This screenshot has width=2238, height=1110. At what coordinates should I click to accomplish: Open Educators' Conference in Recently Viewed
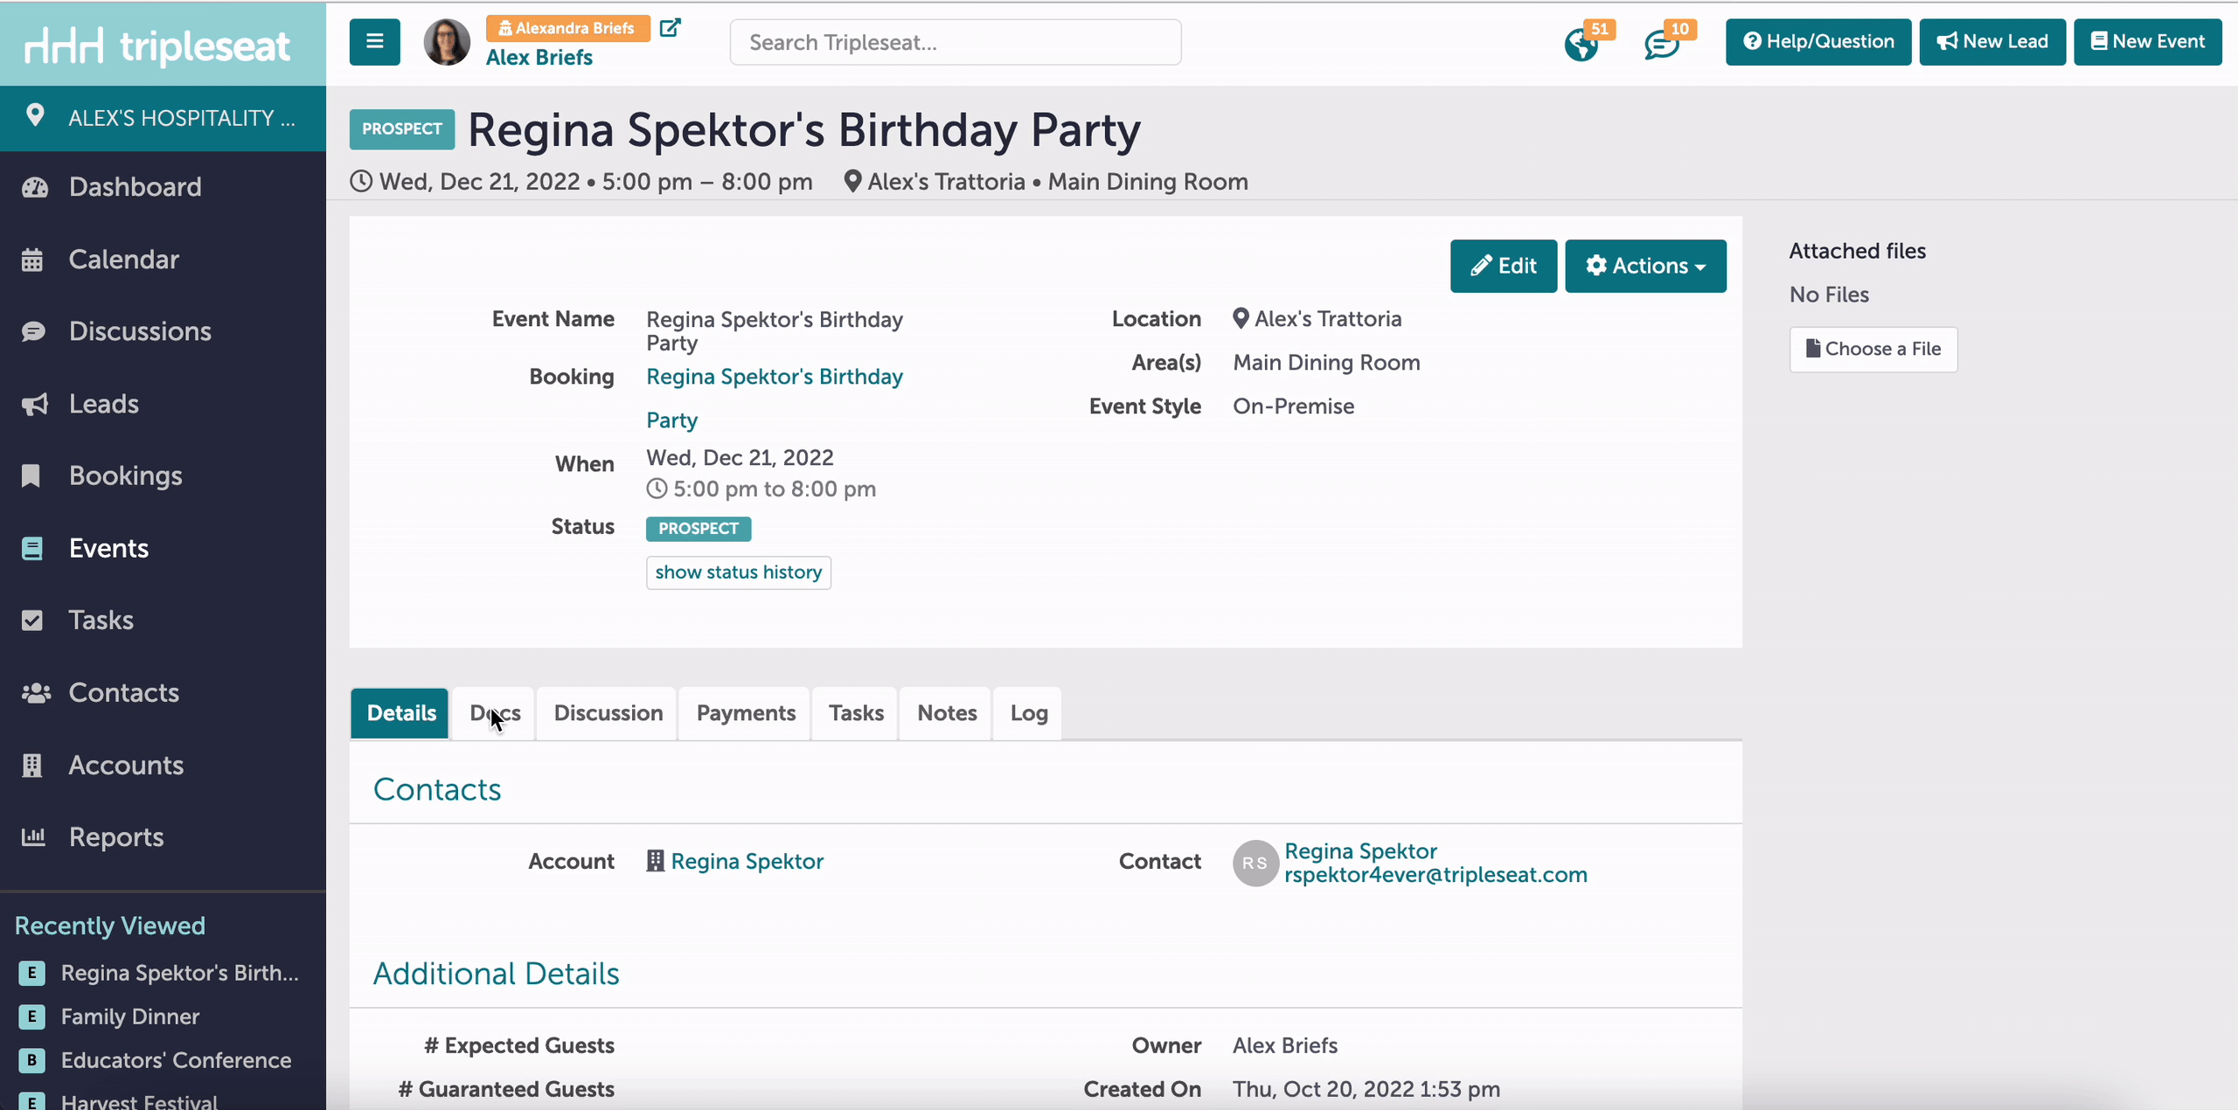point(176,1060)
